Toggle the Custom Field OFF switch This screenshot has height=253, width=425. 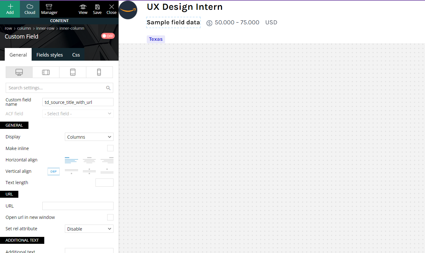click(x=108, y=36)
